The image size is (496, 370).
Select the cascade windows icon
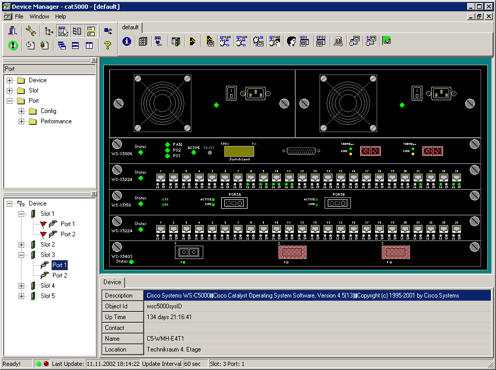pos(62,45)
